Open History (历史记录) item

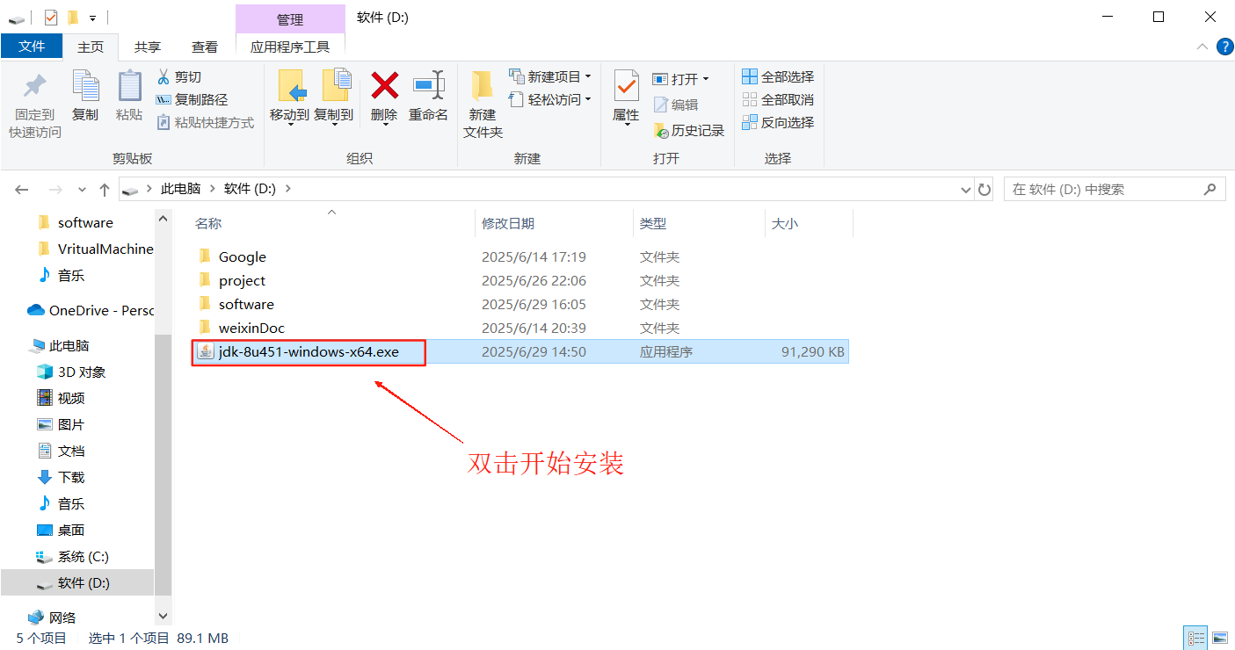point(689,131)
